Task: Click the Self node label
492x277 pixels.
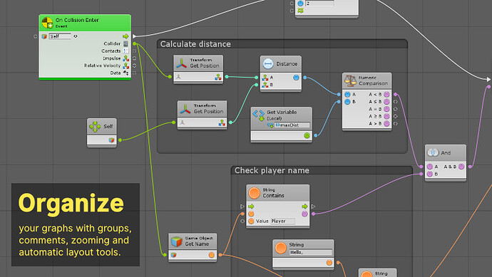Action: (x=108, y=126)
